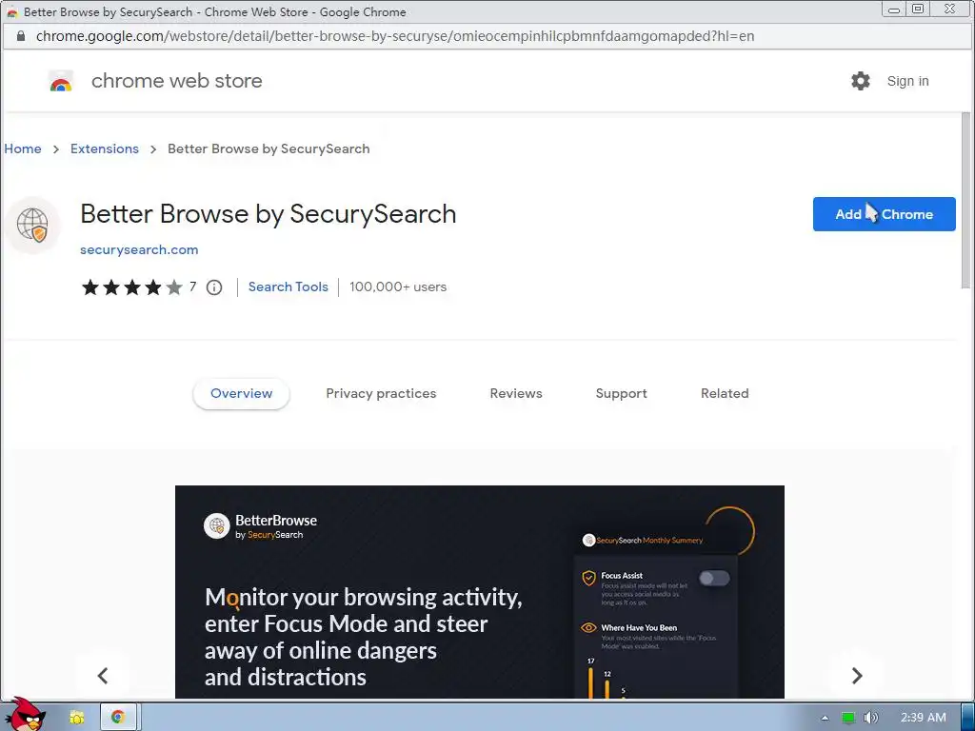Open the Reviews tab
This screenshot has width=975, height=731.
point(516,393)
